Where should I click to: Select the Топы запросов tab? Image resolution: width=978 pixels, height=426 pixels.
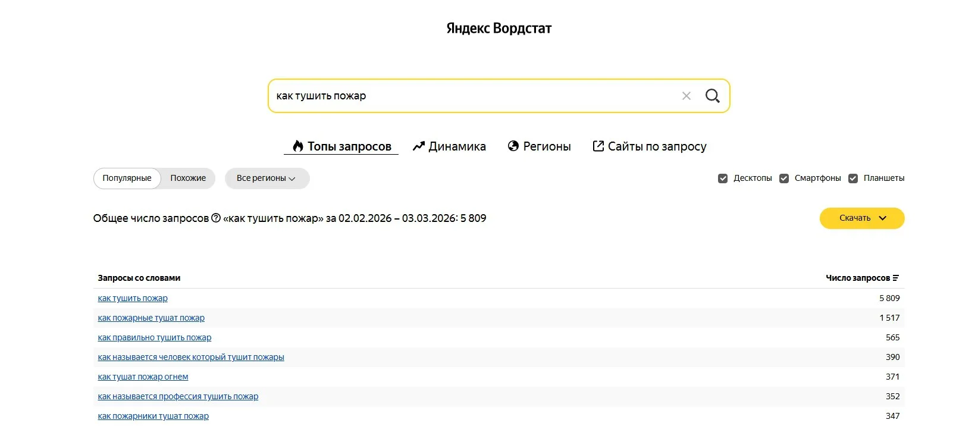(x=341, y=146)
